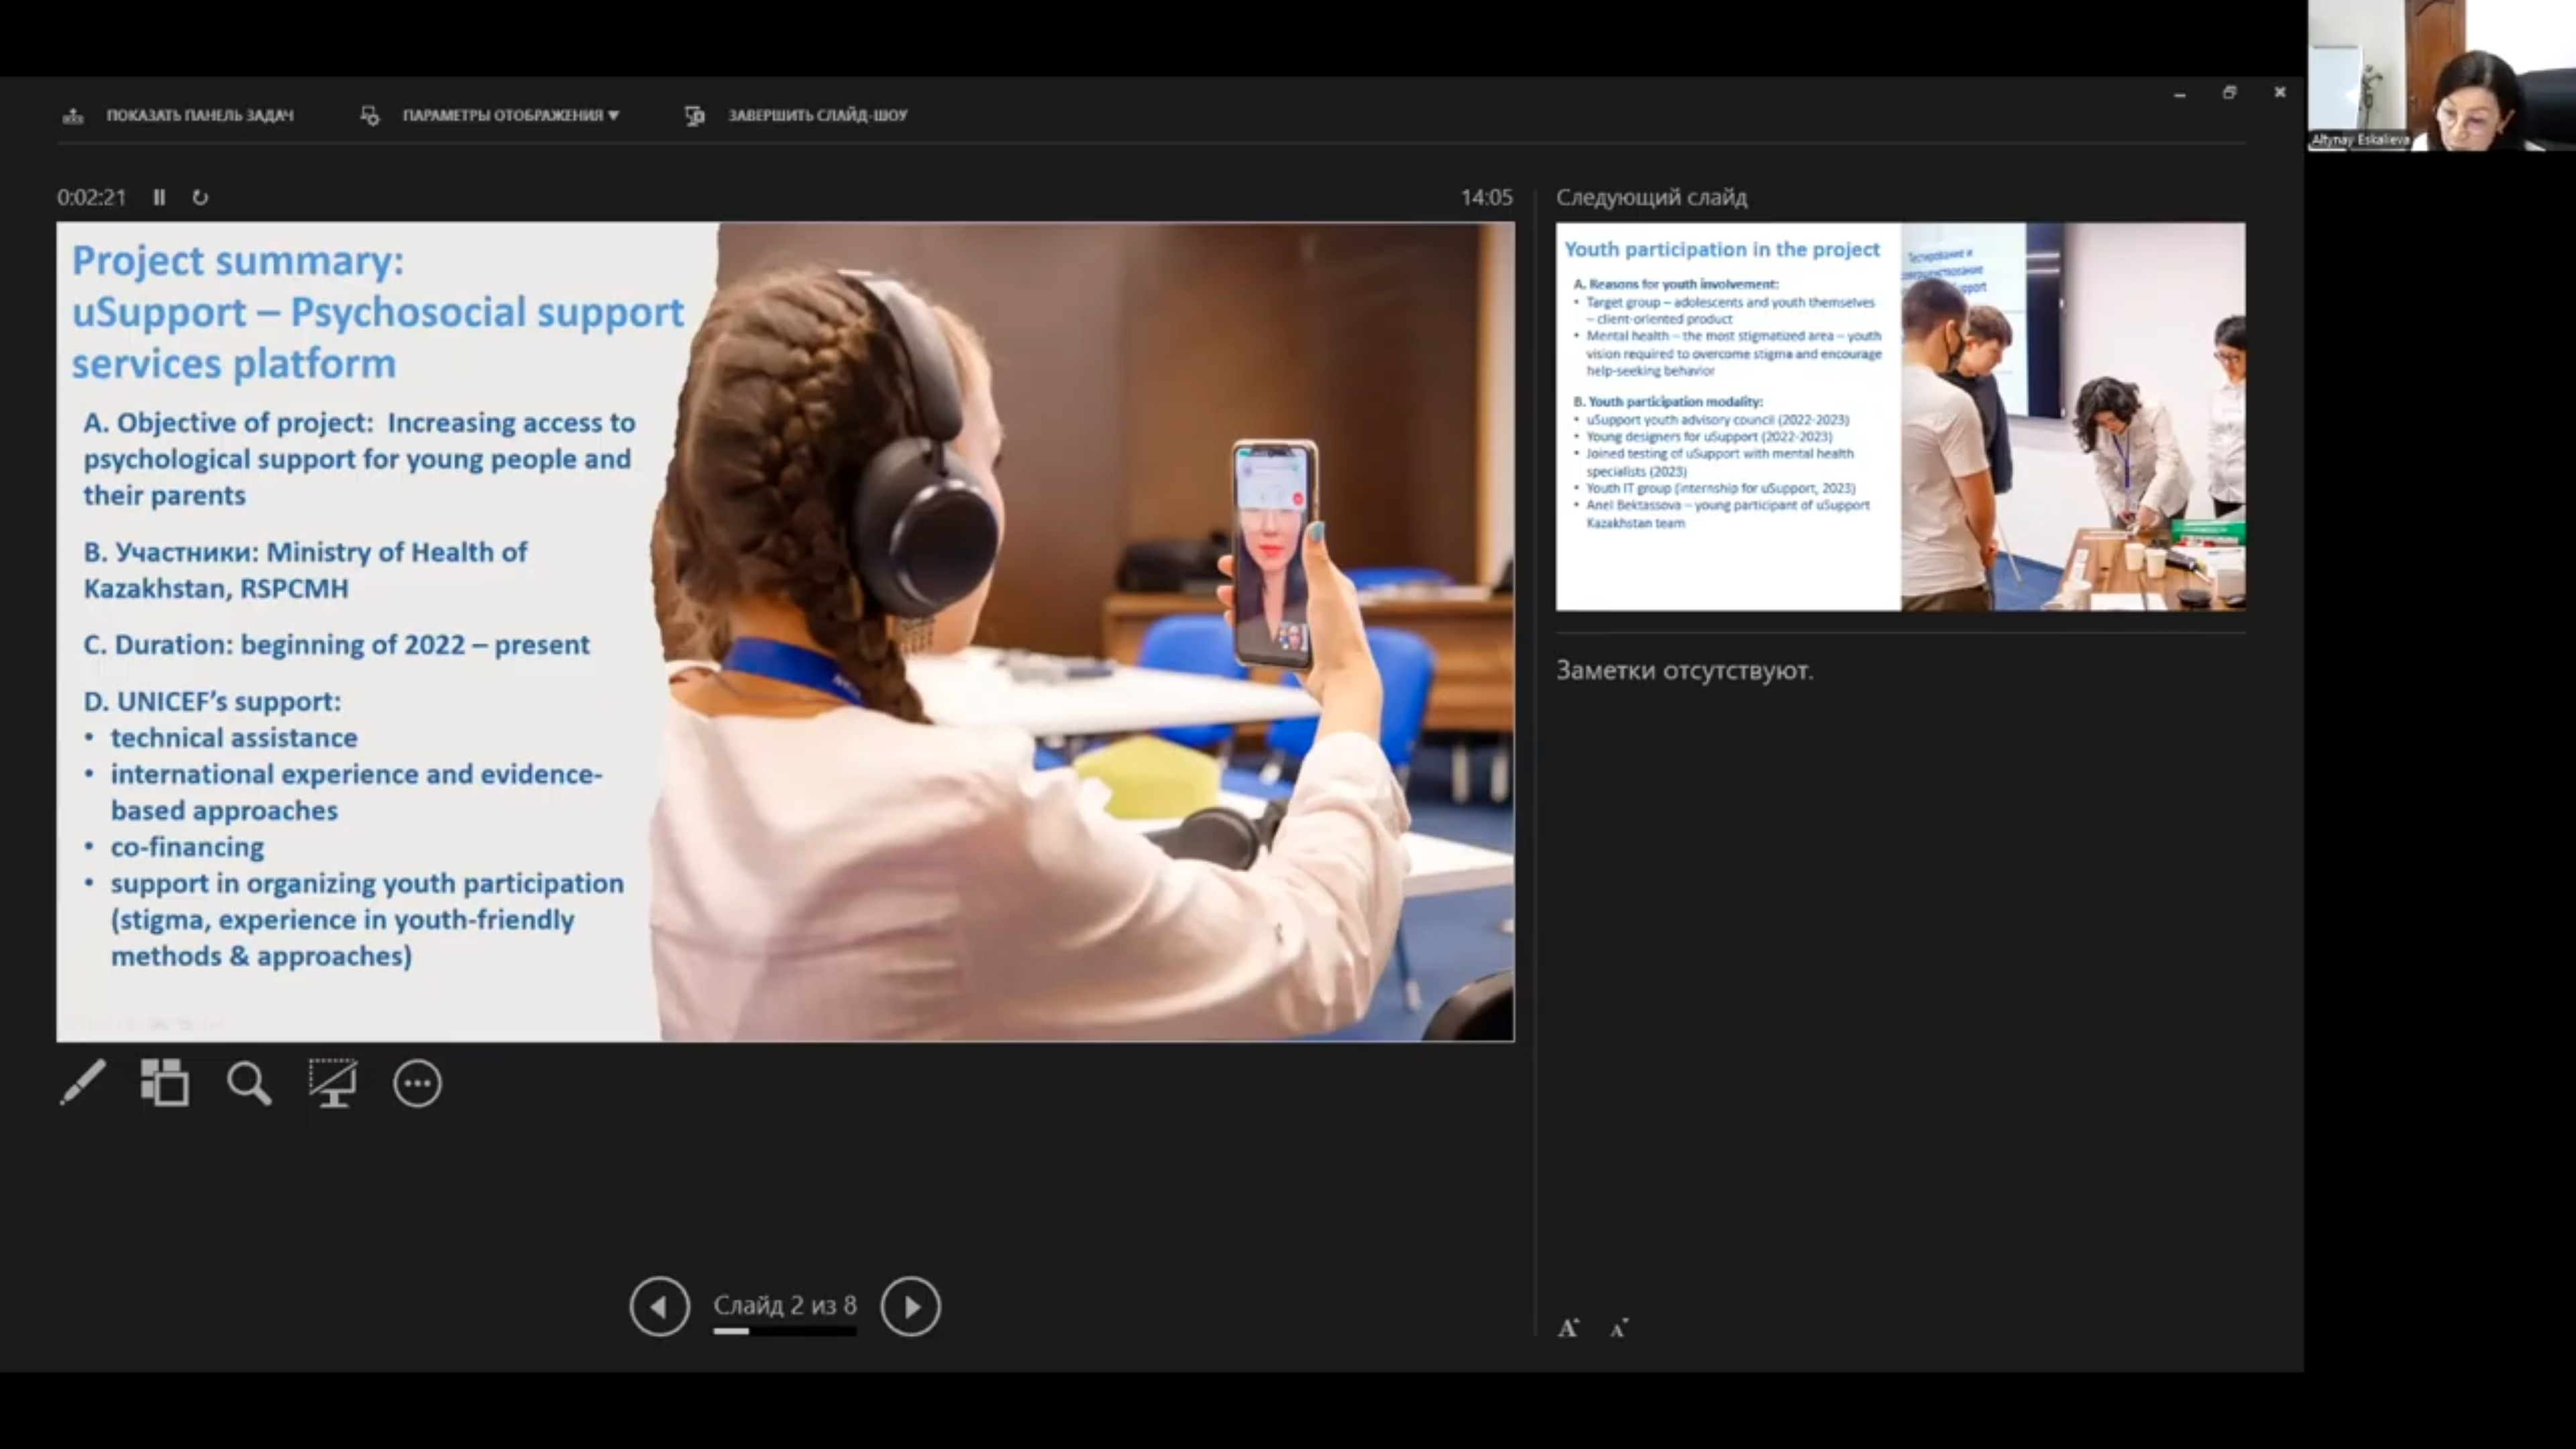Expand Параметры отображения dropdown
The height and width of the screenshot is (1449, 2576).
509,115
